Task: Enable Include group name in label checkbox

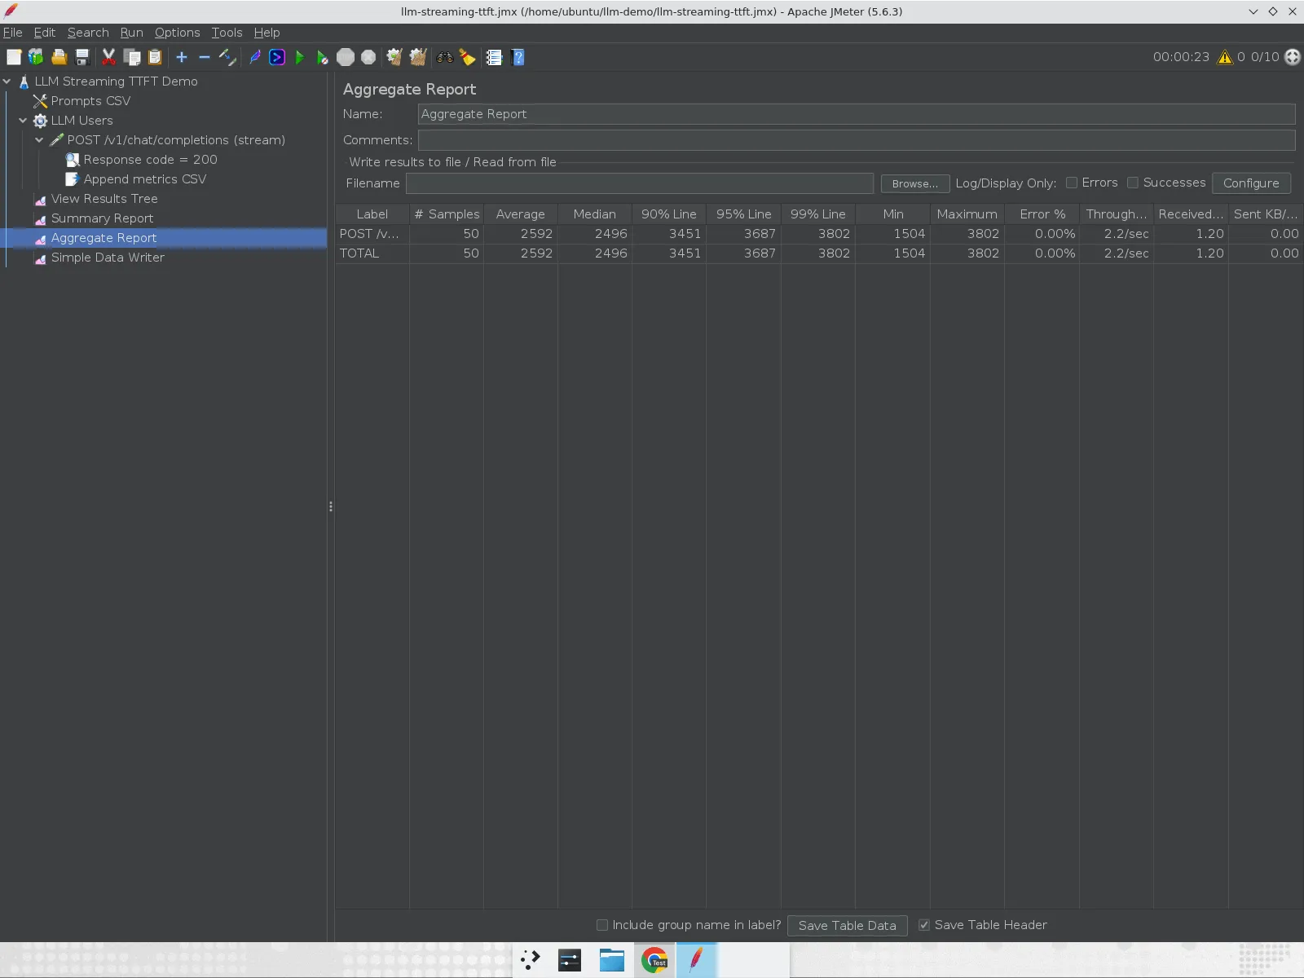Action: 602,925
